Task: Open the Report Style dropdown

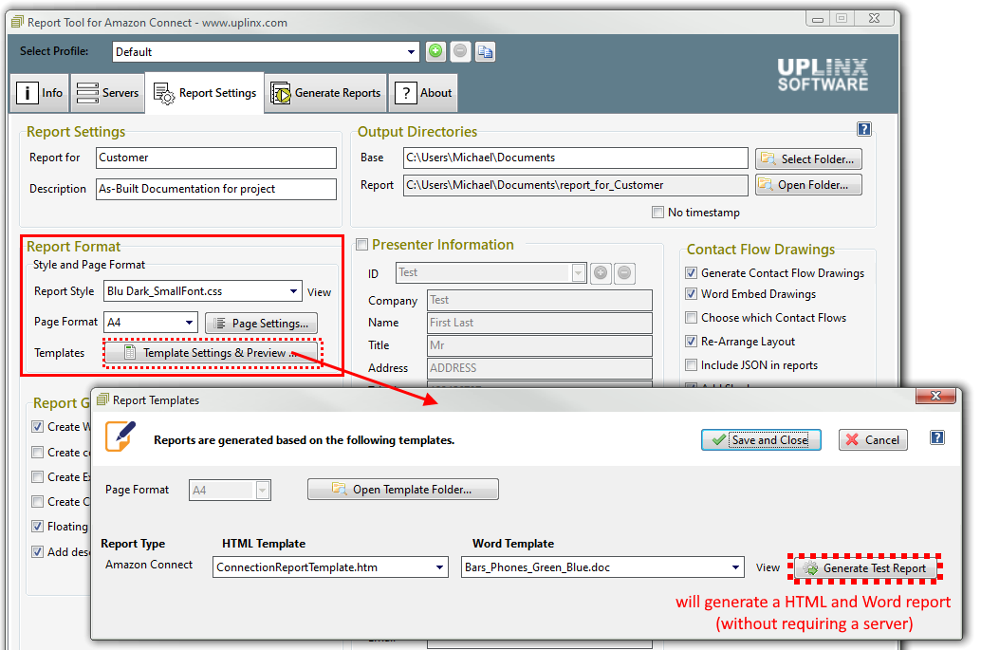Action: (293, 291)
